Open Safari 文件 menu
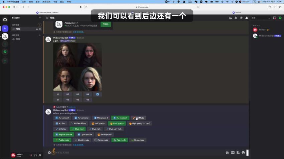The image size is (284, 159). [24, 2]
